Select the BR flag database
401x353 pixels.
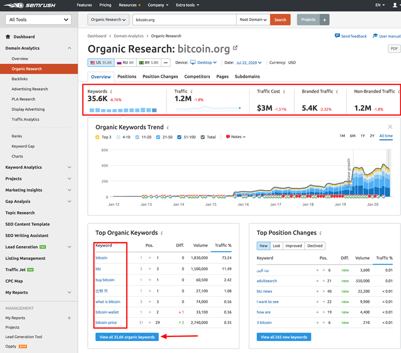click(148, 63)
